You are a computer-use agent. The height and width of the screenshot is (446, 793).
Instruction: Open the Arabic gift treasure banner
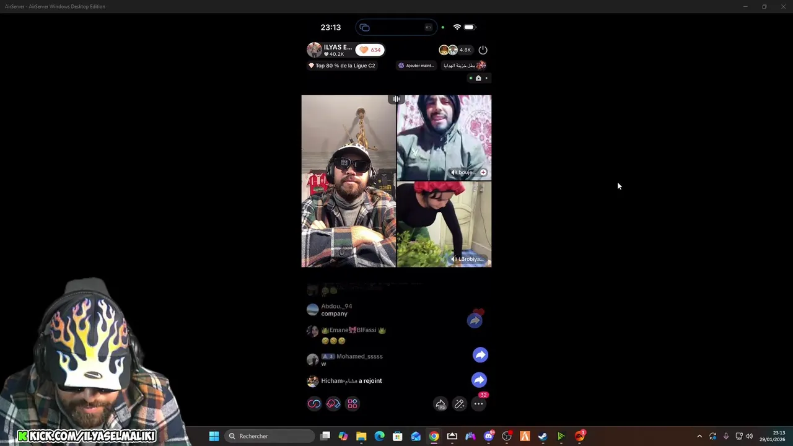point(465,65)
